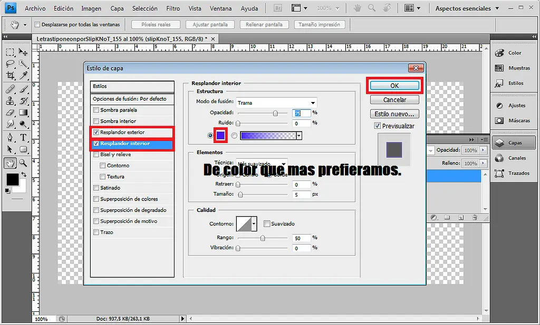The image size is (540, 325).
Task: Open the Edición menu
Action: 63,8
